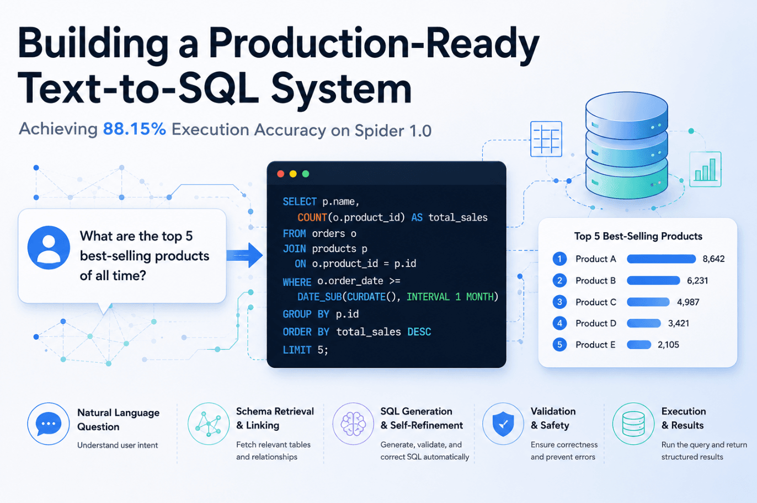Click the table grid icon near database
Viewport: 757px width, 503px height.
coord(546,139)
